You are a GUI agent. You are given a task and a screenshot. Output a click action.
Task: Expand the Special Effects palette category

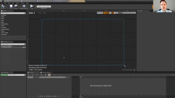pyautogui.click(x=5, y=29)
